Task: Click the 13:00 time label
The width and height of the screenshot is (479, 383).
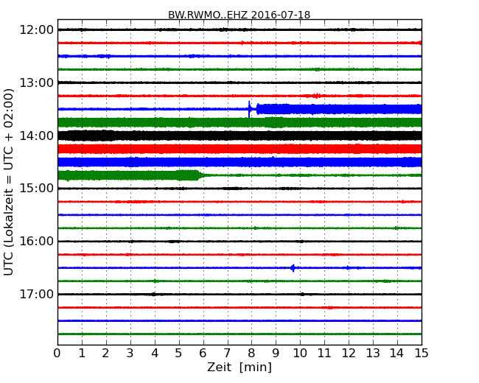Action: (37, 82)
